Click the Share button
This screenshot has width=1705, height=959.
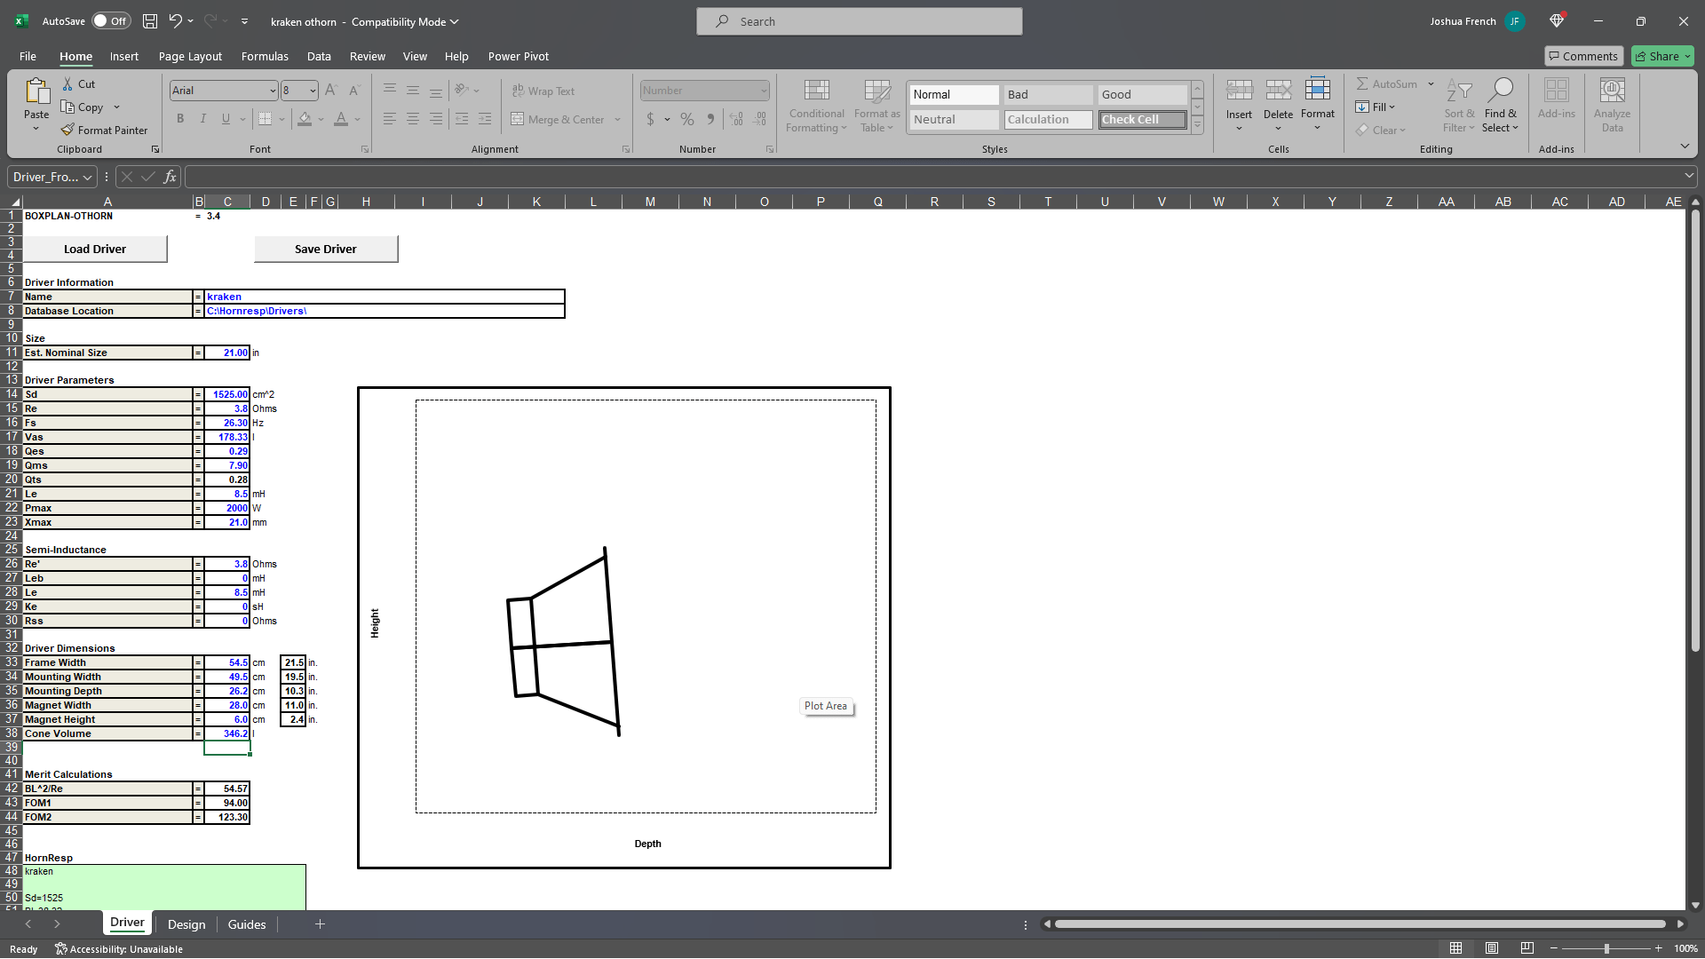pyautogui.click(x=1662, y=56)
